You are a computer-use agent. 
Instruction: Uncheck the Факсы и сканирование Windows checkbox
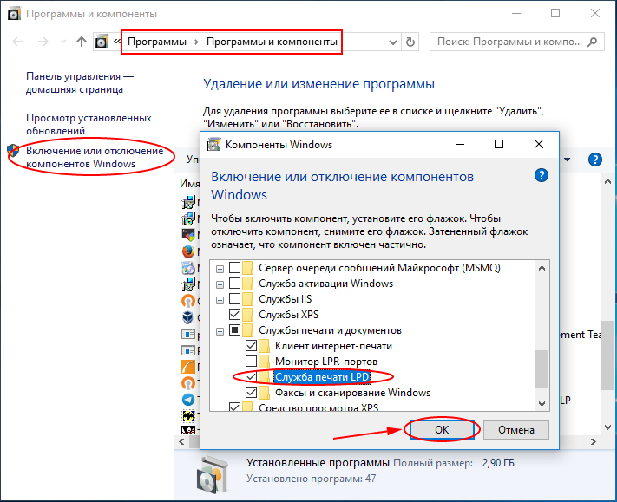251,392
